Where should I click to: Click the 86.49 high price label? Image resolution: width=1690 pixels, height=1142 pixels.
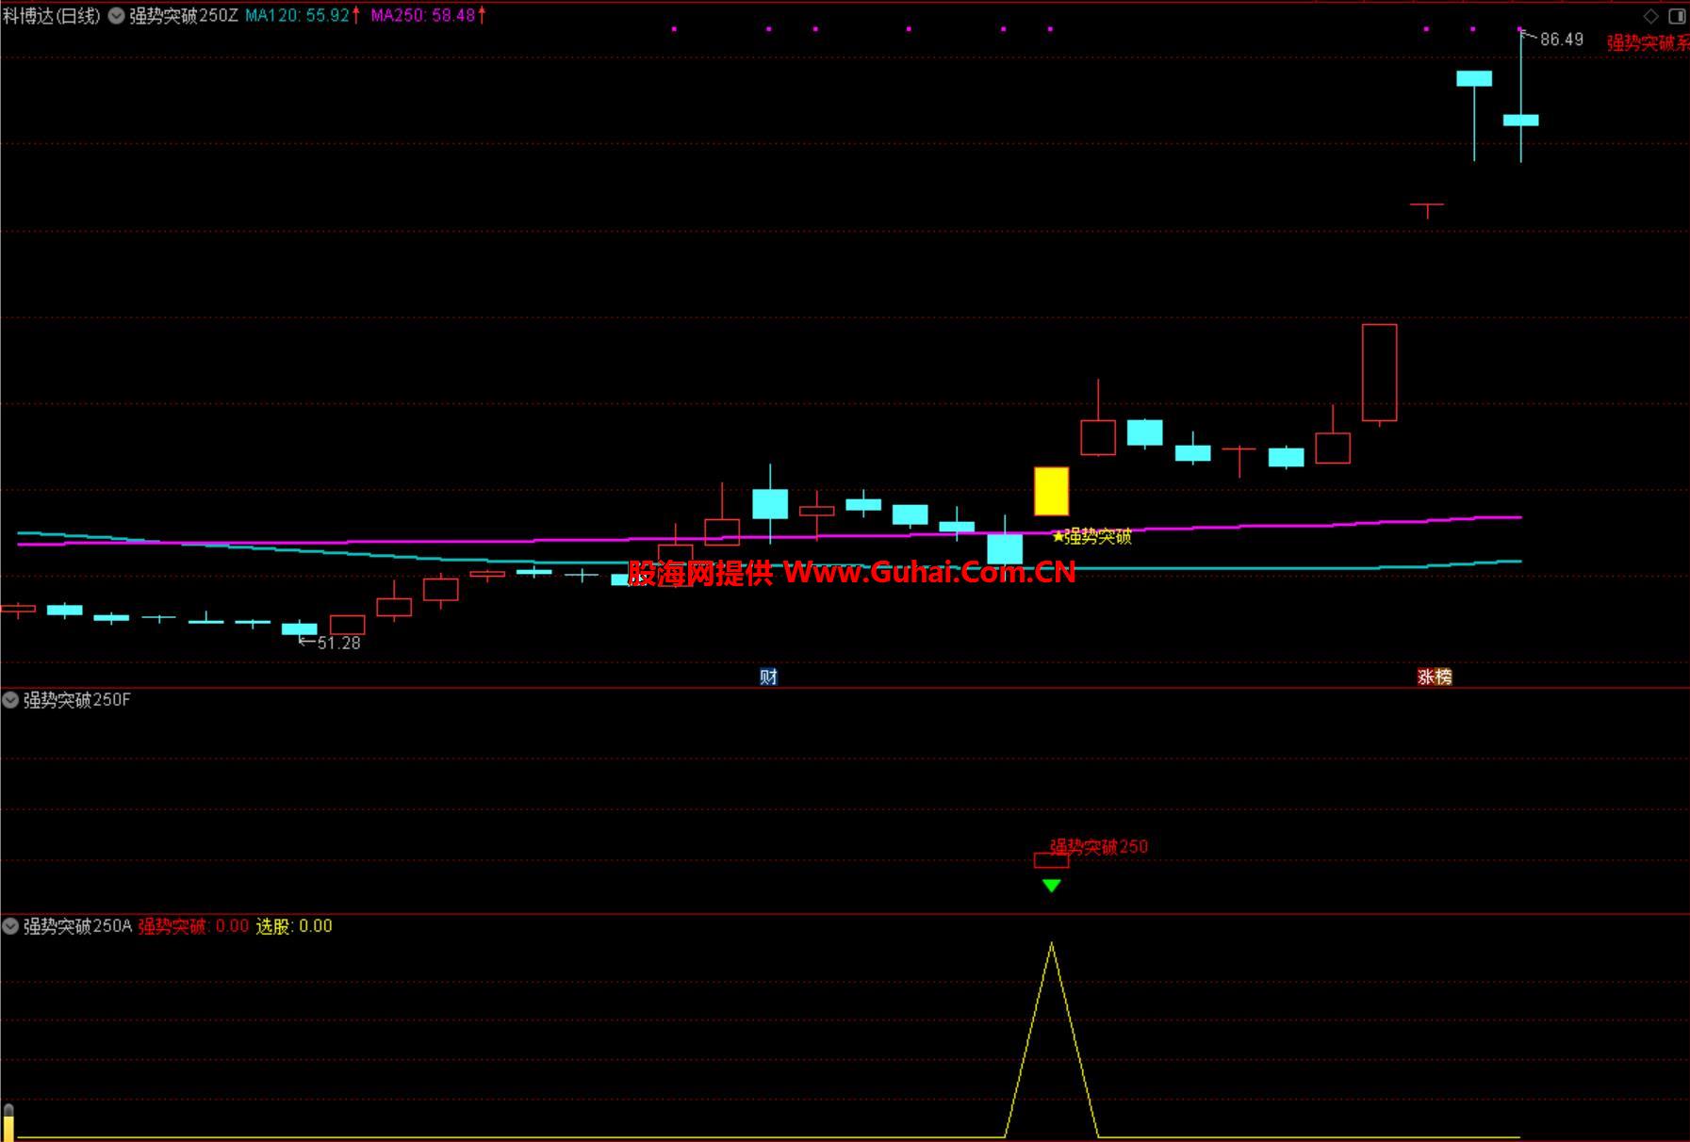point(1562,40)
